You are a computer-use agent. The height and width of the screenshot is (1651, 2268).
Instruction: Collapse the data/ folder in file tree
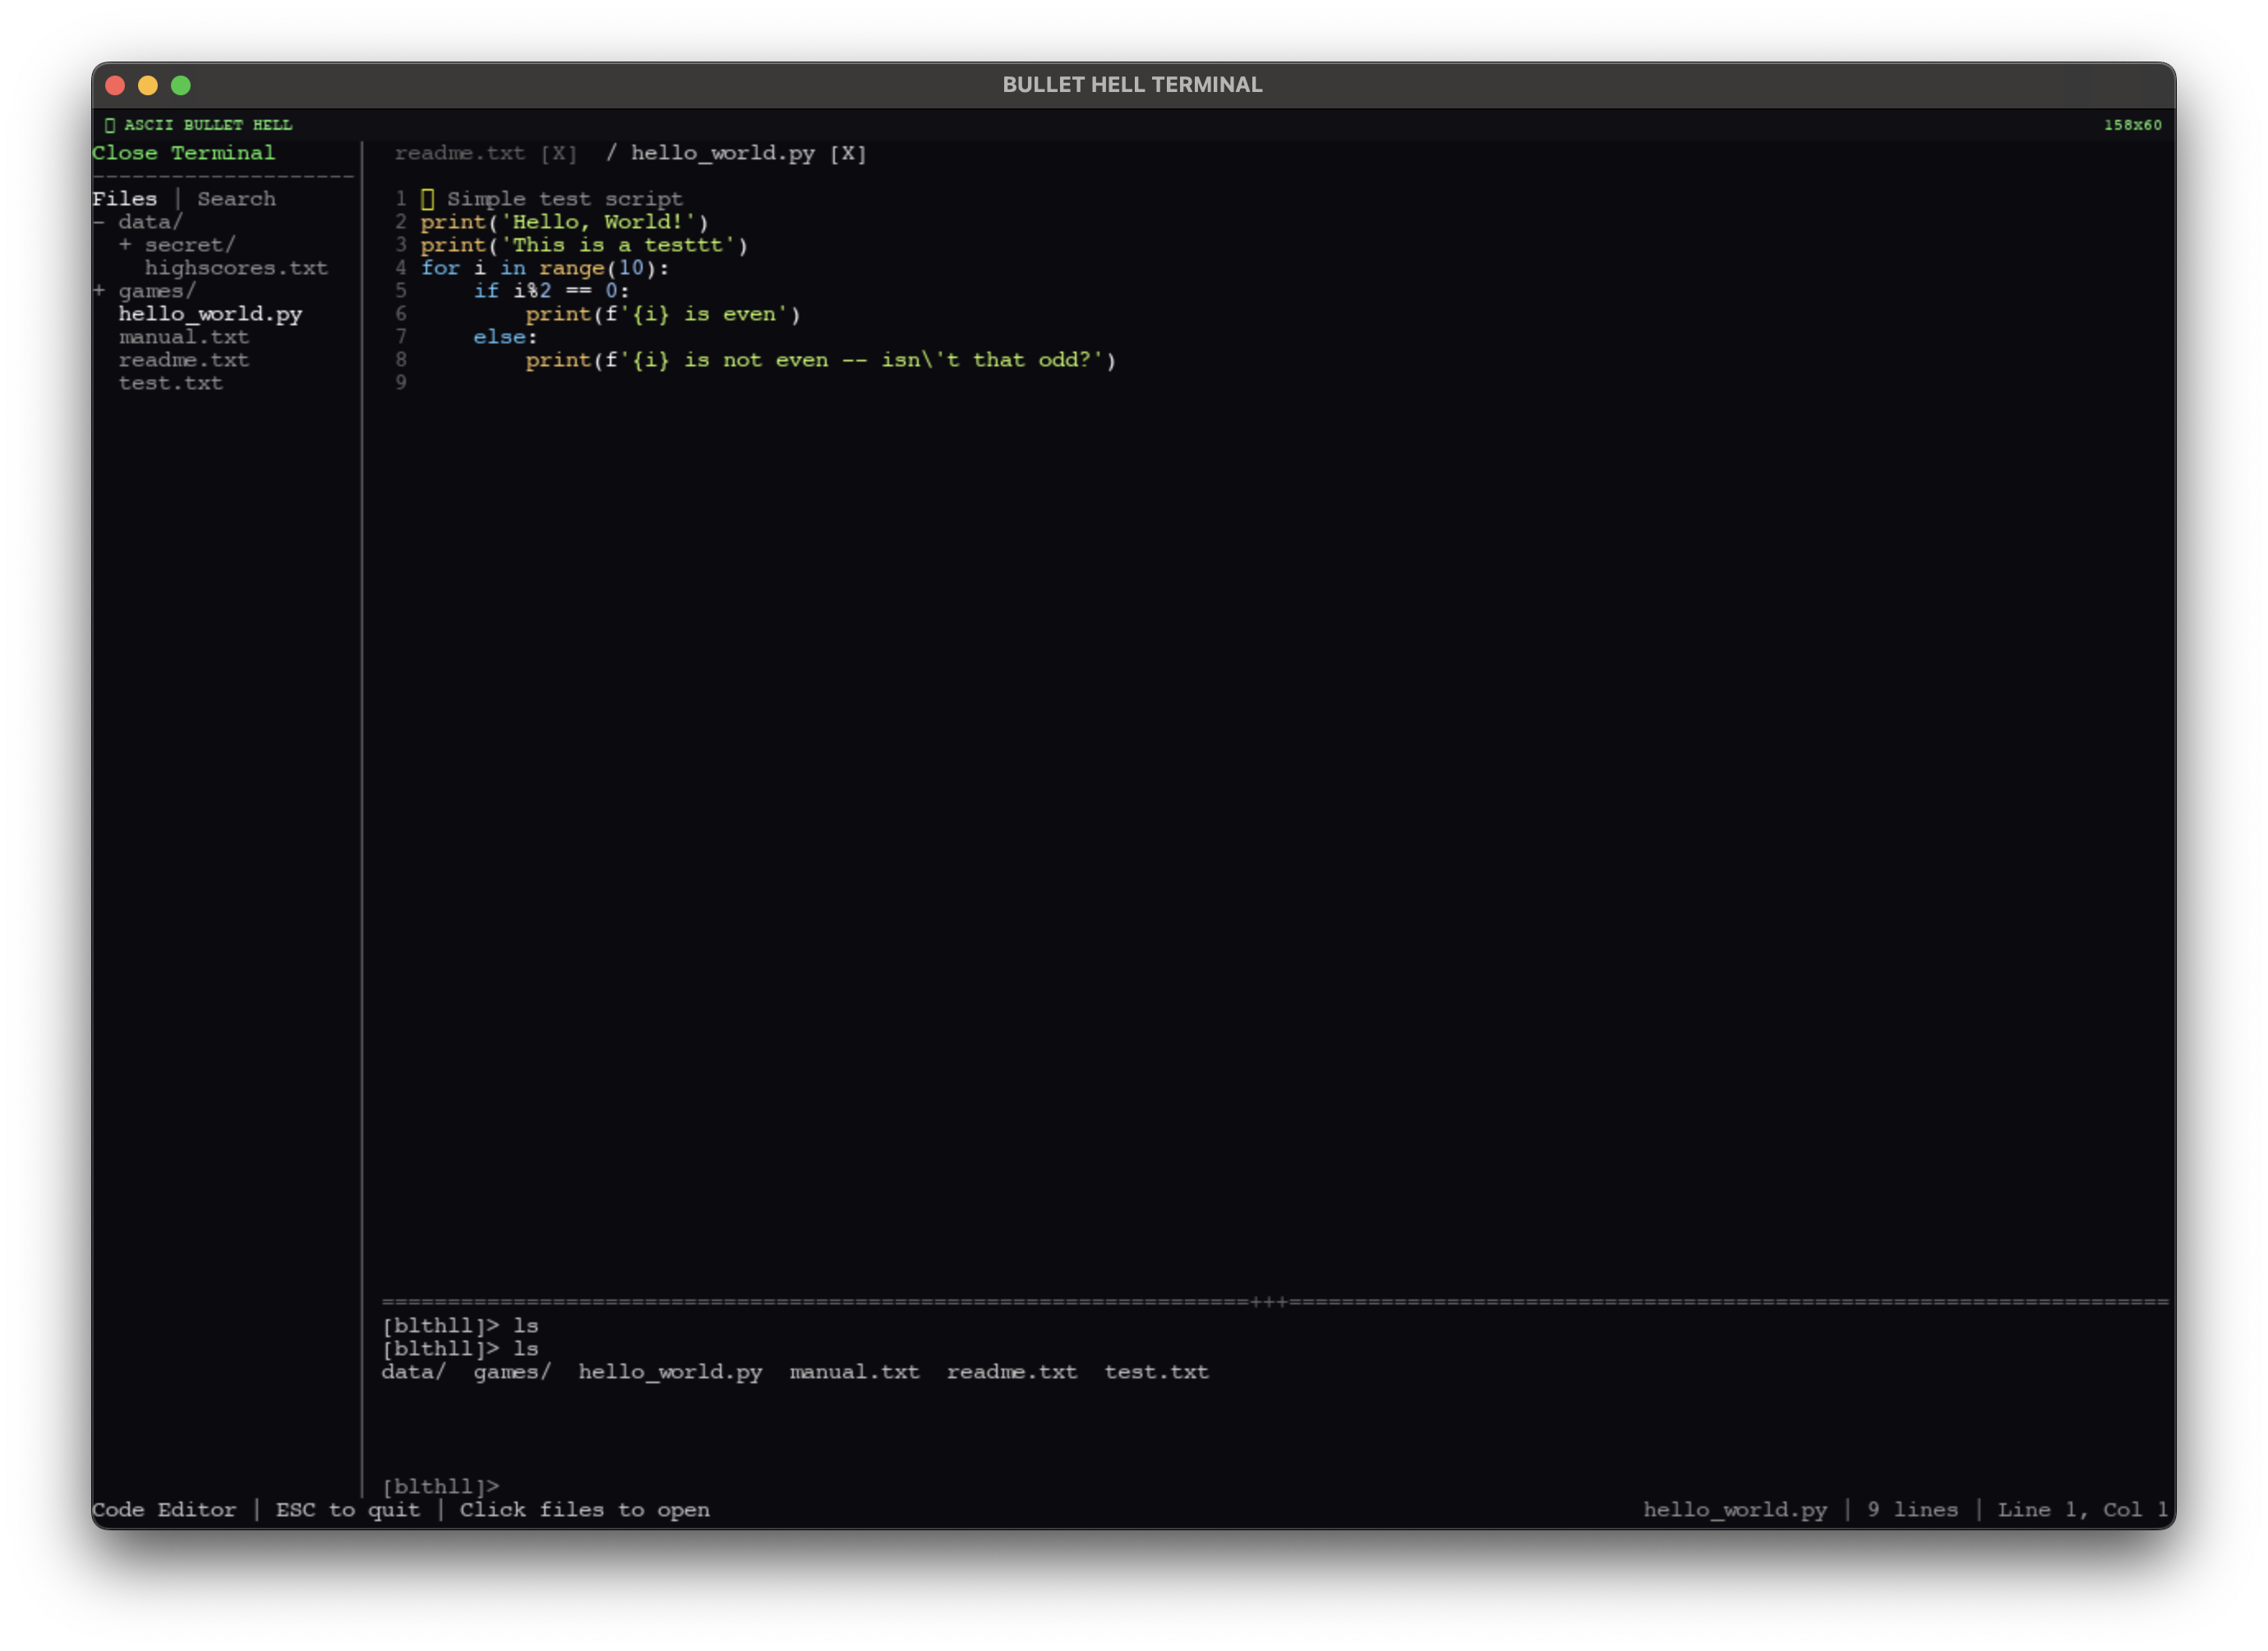pyautogui.click(x=99, y=221)
